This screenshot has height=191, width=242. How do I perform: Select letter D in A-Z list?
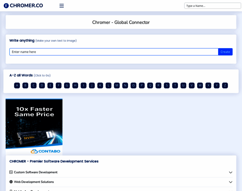click(42, 85)
